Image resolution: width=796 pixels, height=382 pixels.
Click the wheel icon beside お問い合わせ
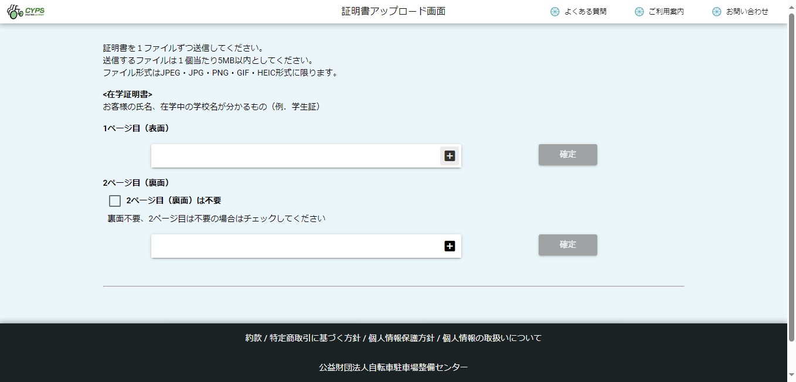coord(716,12)
